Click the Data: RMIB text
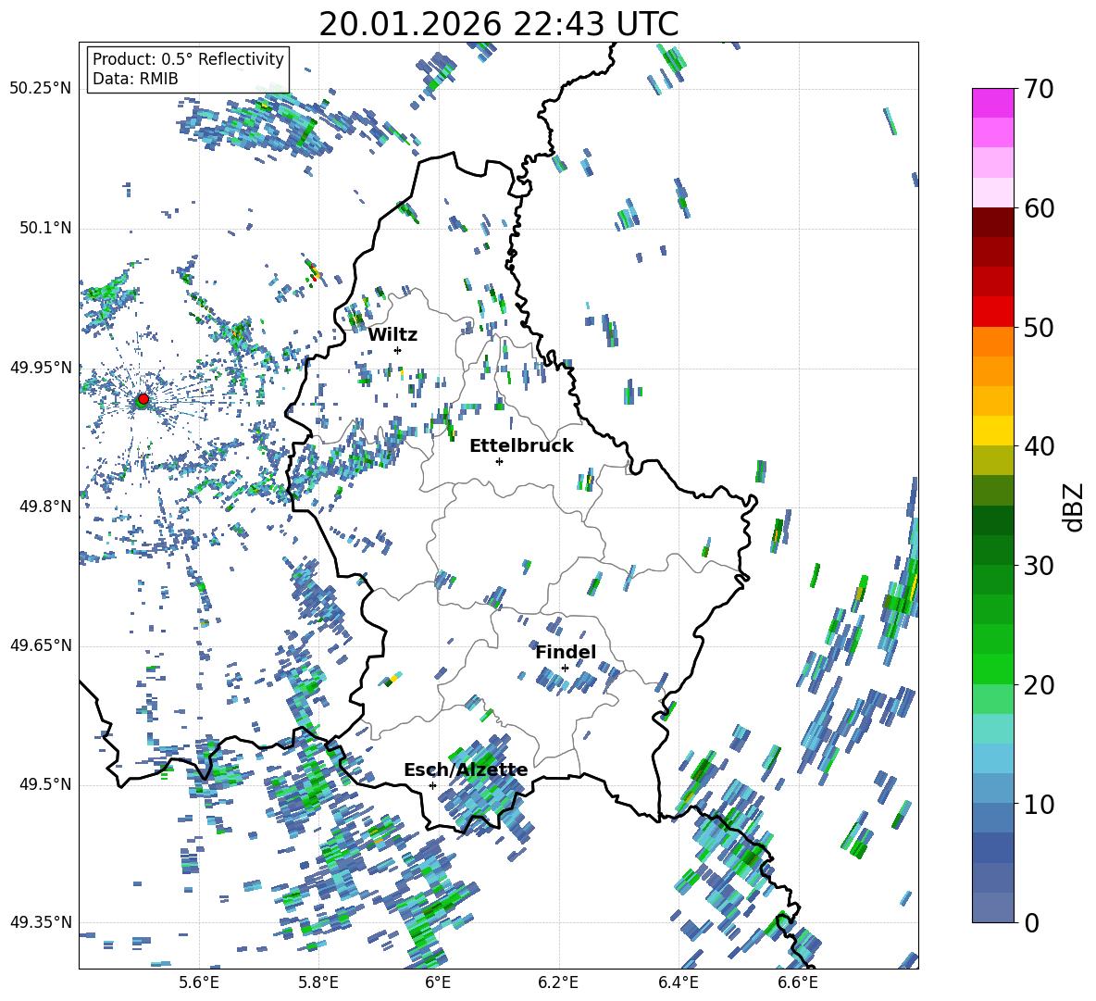The width and height of the screenshot is (1096, 1001). coord(135,79)
